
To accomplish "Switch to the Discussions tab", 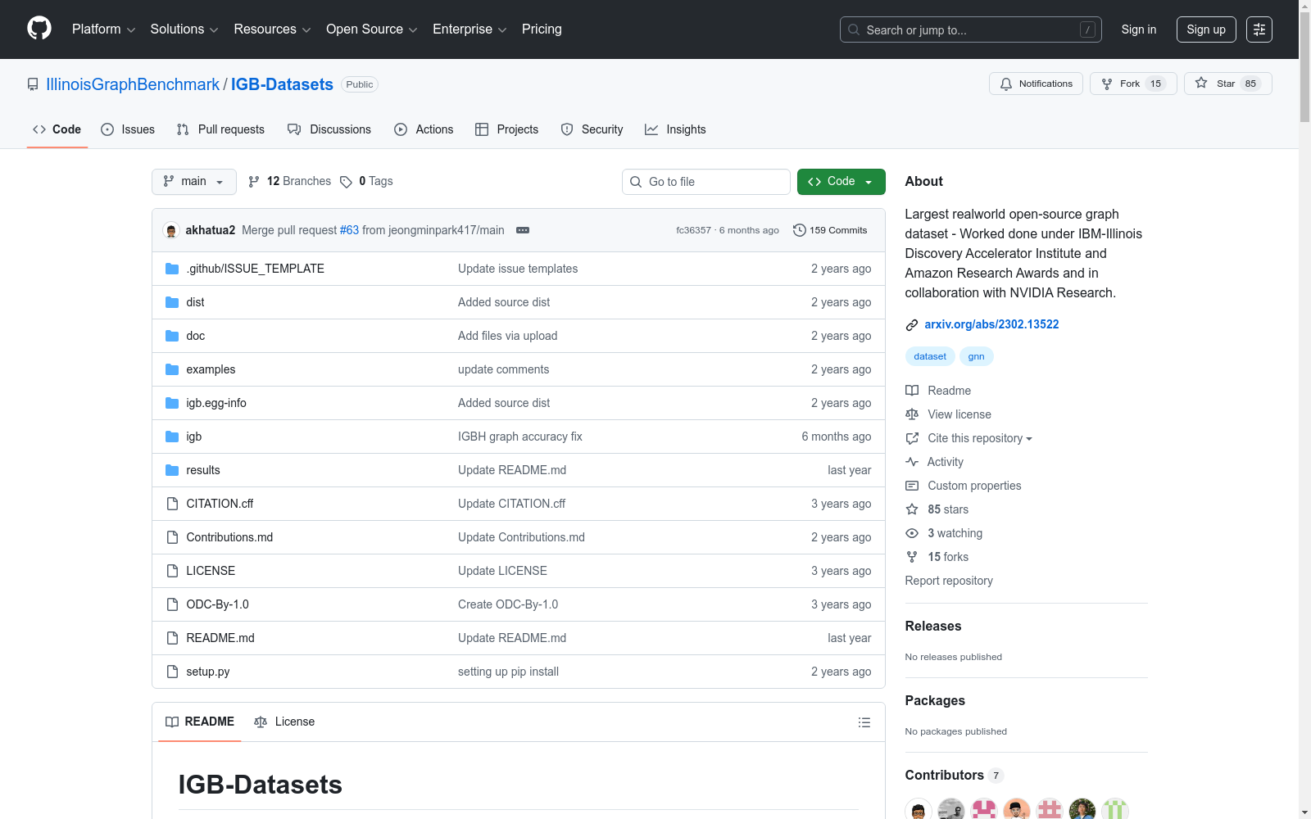I will click(x=329, y=129).
